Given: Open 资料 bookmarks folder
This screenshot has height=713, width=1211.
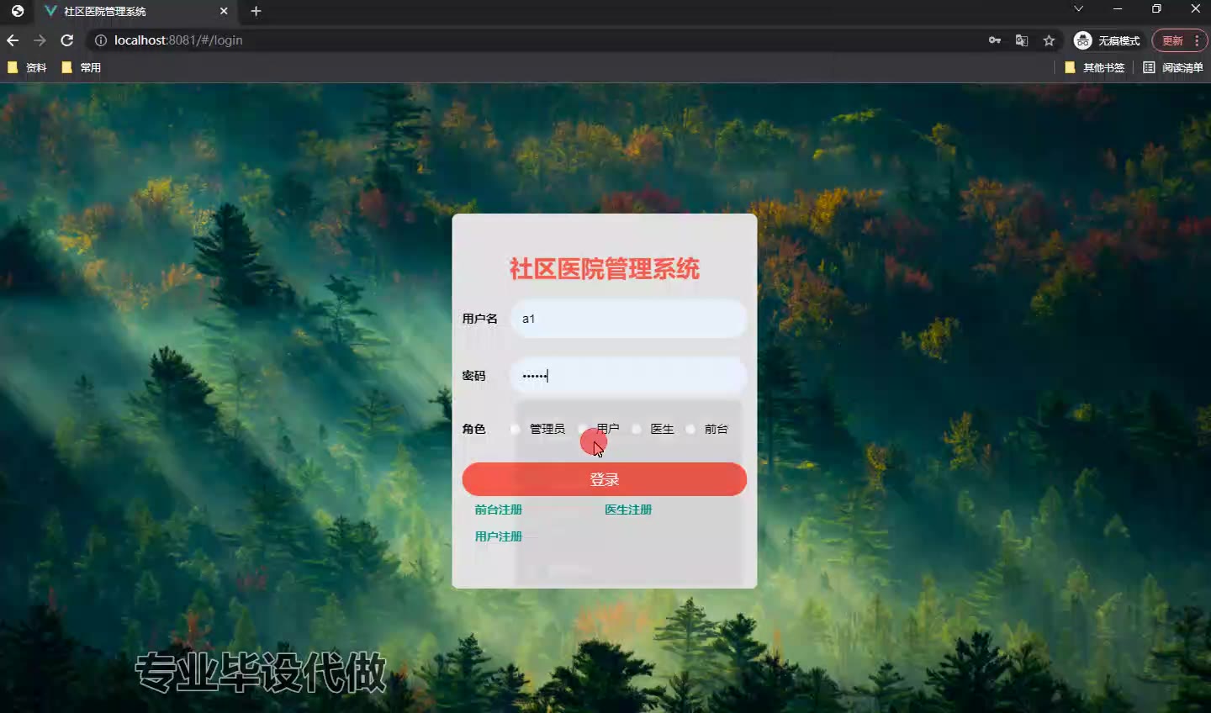Looking at the screenshot, I should point(27,67).
